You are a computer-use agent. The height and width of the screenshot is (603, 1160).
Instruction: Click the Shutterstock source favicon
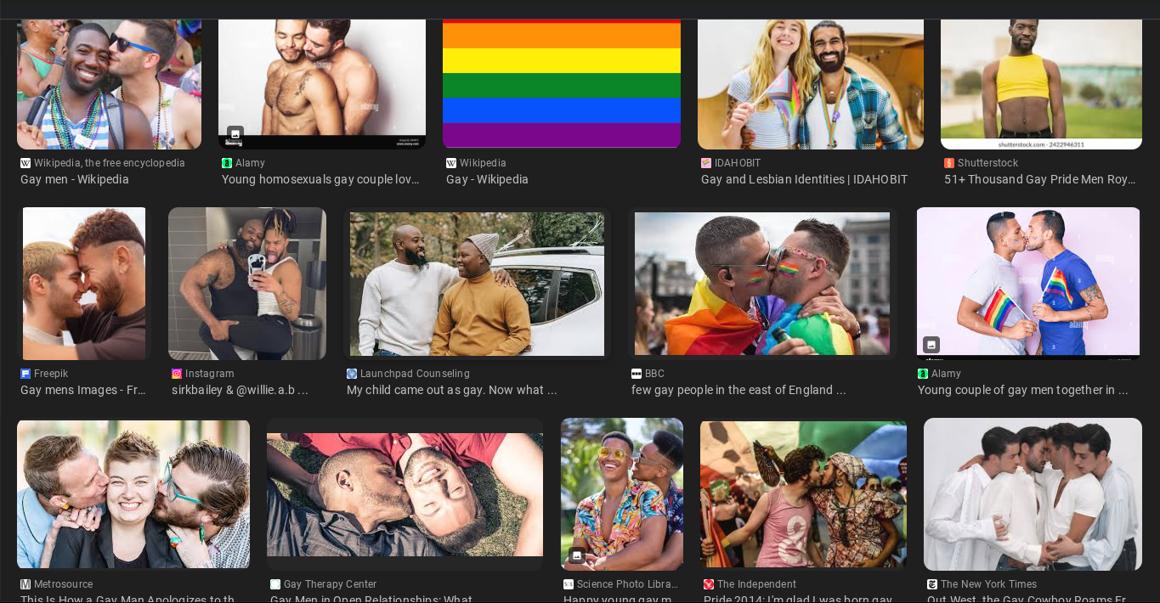pyautogui.click(x=949, y=163)
